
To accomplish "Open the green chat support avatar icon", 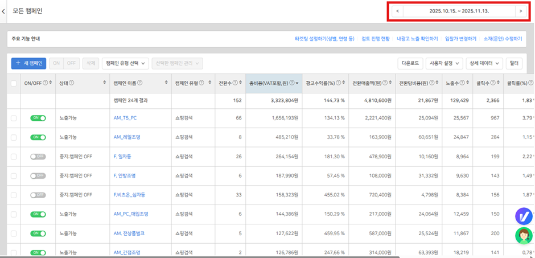I will (x=523, y=235).
